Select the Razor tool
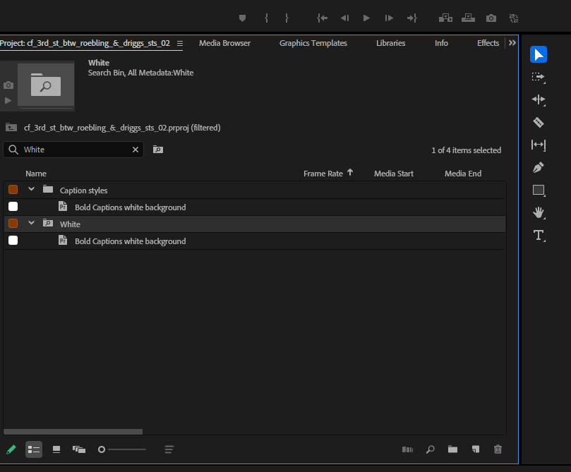 point(539,122)
